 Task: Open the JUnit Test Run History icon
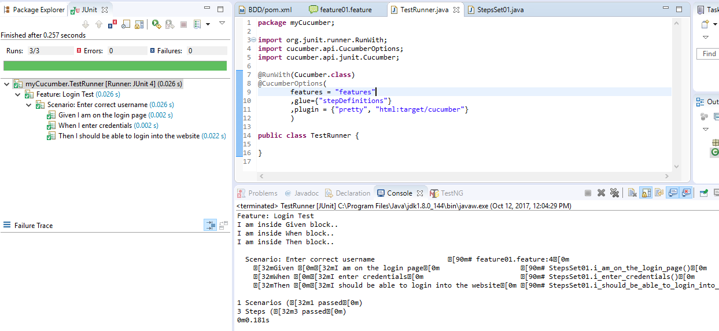197,24
